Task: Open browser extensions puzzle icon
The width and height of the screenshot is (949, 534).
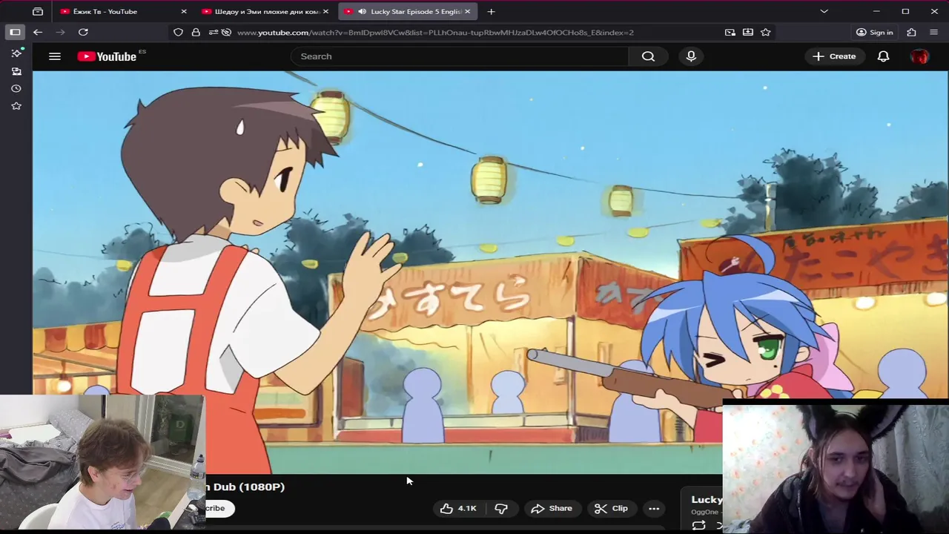Action: point(911,32)
